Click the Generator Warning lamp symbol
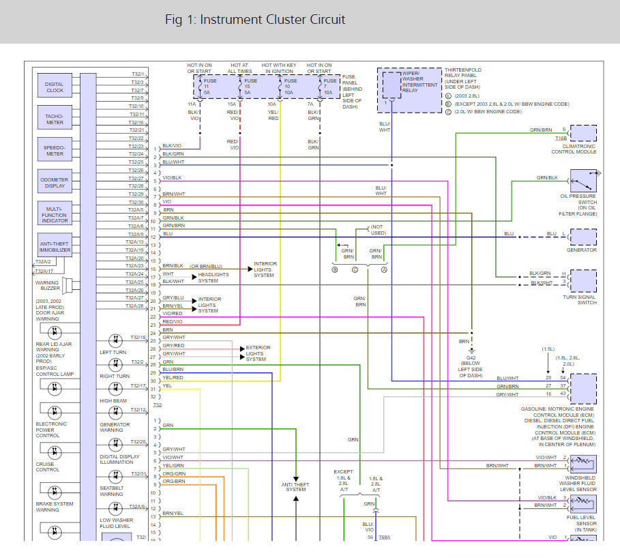The image size is (620, 558). click(x=115, y=413)
